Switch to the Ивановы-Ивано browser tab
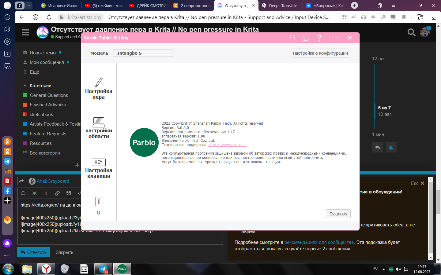 point(59,5)
